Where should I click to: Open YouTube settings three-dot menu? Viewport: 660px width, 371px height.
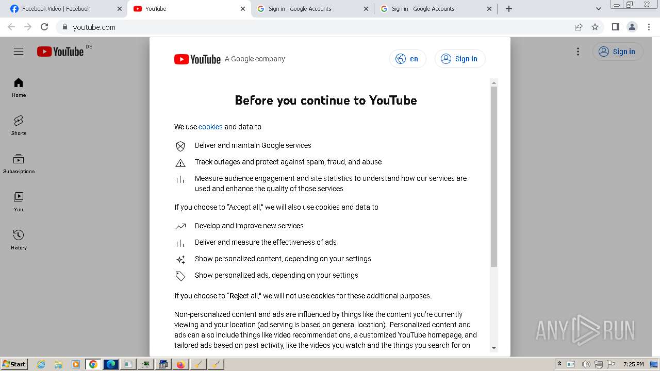[x=578, y=52]
